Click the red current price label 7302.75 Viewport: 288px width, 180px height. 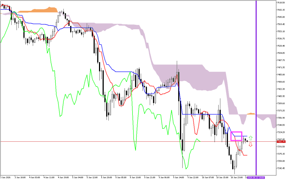[x=281, y=142]
